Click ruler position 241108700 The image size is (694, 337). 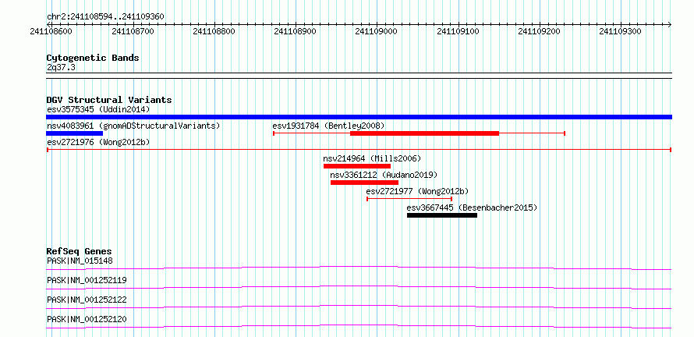pos(133,31)
